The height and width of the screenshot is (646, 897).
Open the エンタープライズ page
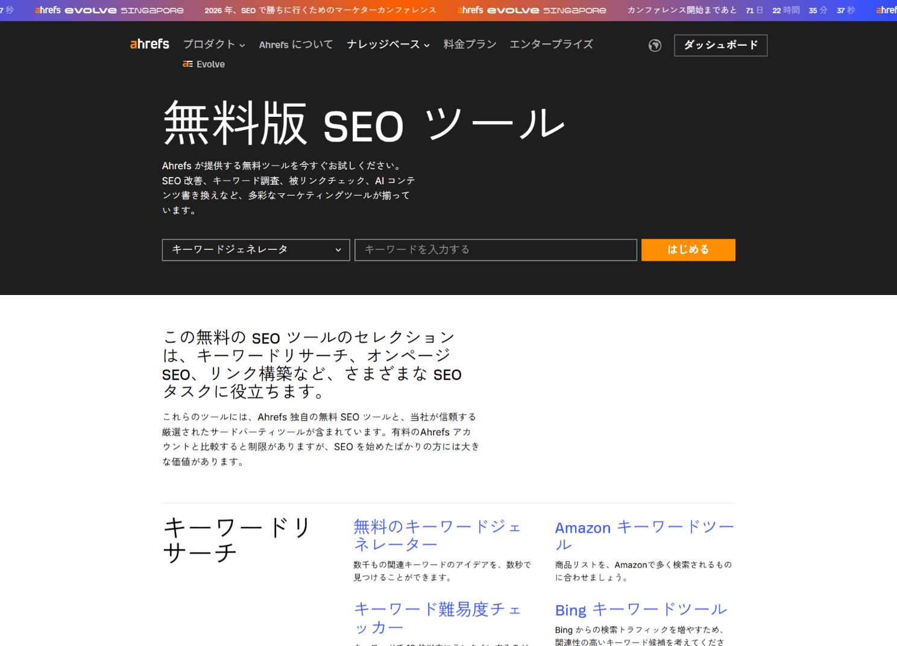(x=551, y=45)
